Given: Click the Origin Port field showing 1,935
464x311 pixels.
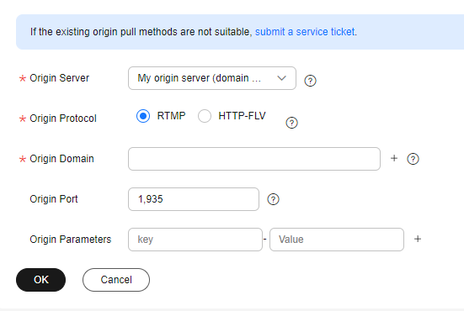Looking at the screenshot, I should tap(194, 199).
